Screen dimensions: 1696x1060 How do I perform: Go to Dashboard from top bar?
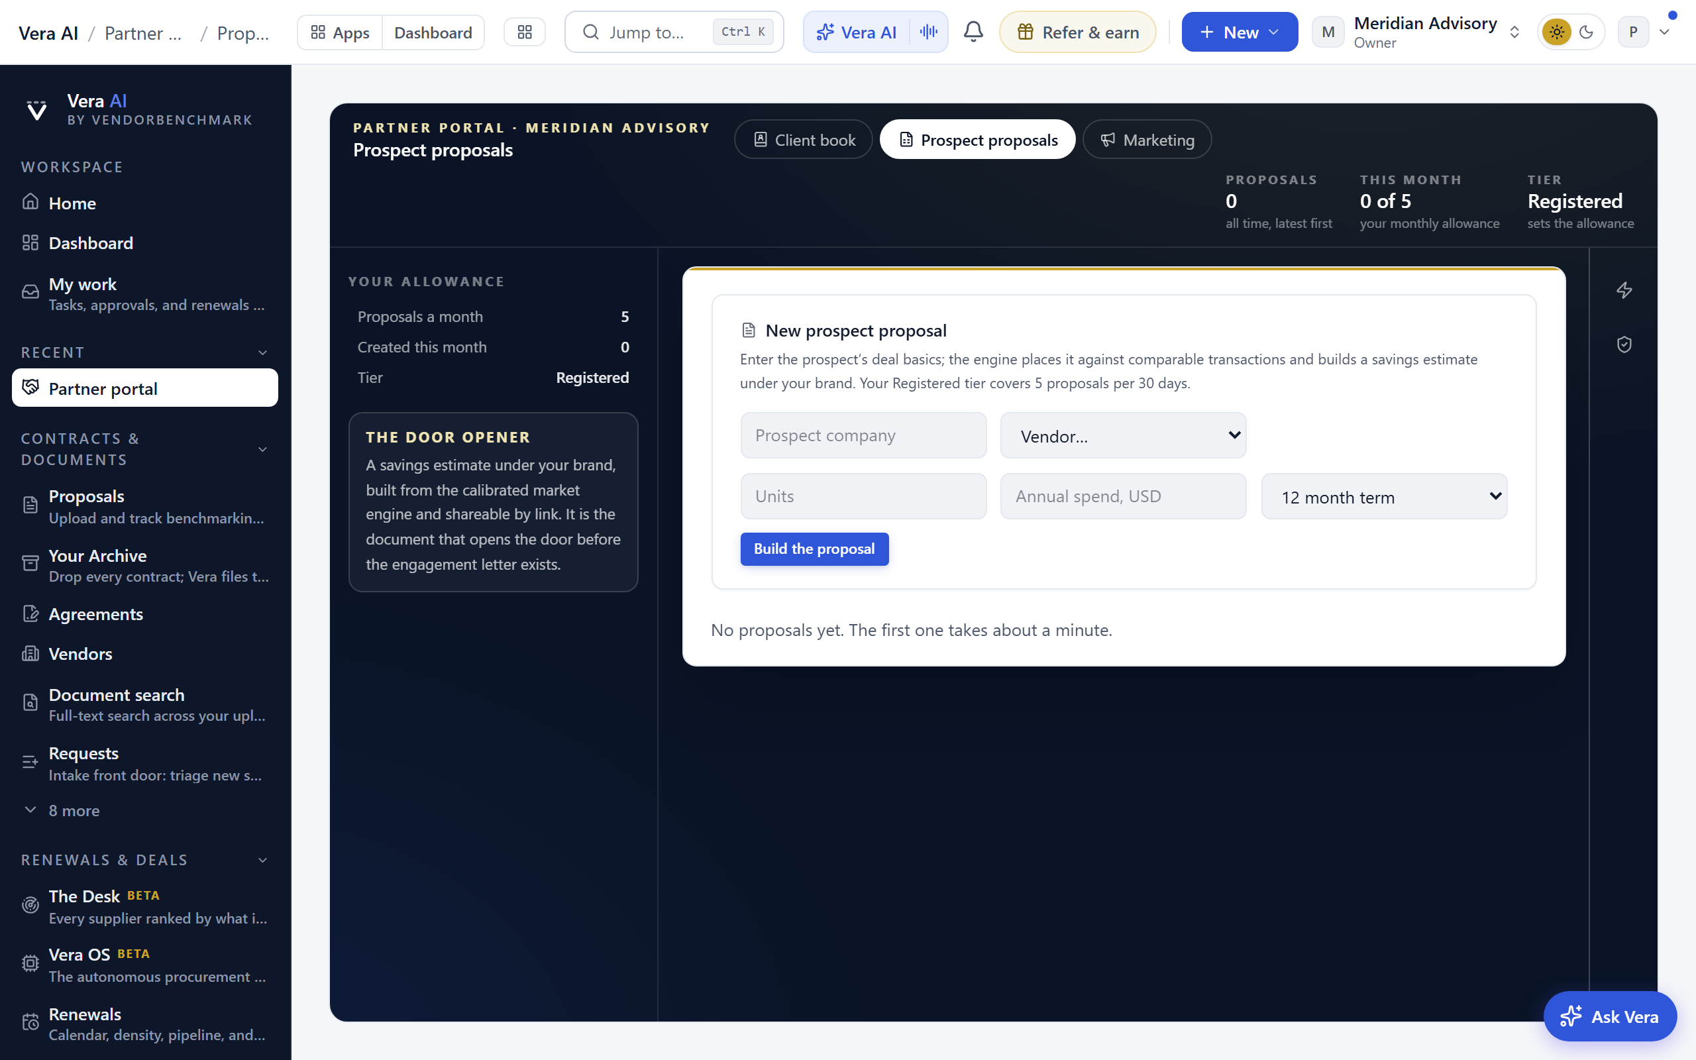[x=433, y=32]
